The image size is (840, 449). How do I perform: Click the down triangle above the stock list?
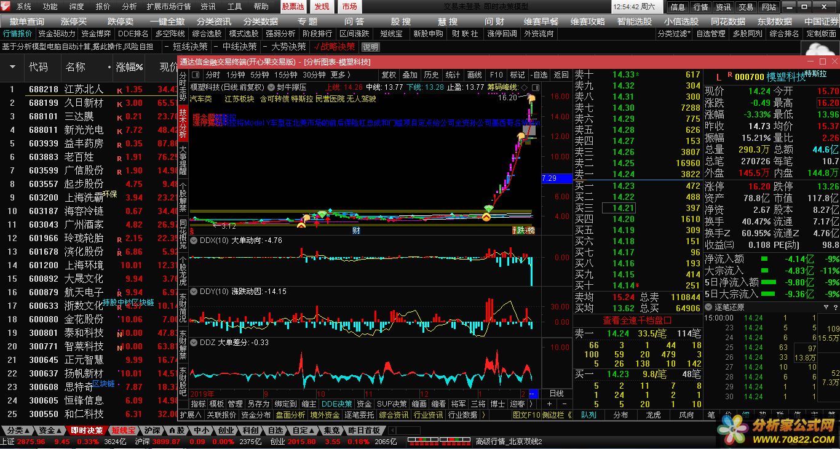(x=12, y=67)
